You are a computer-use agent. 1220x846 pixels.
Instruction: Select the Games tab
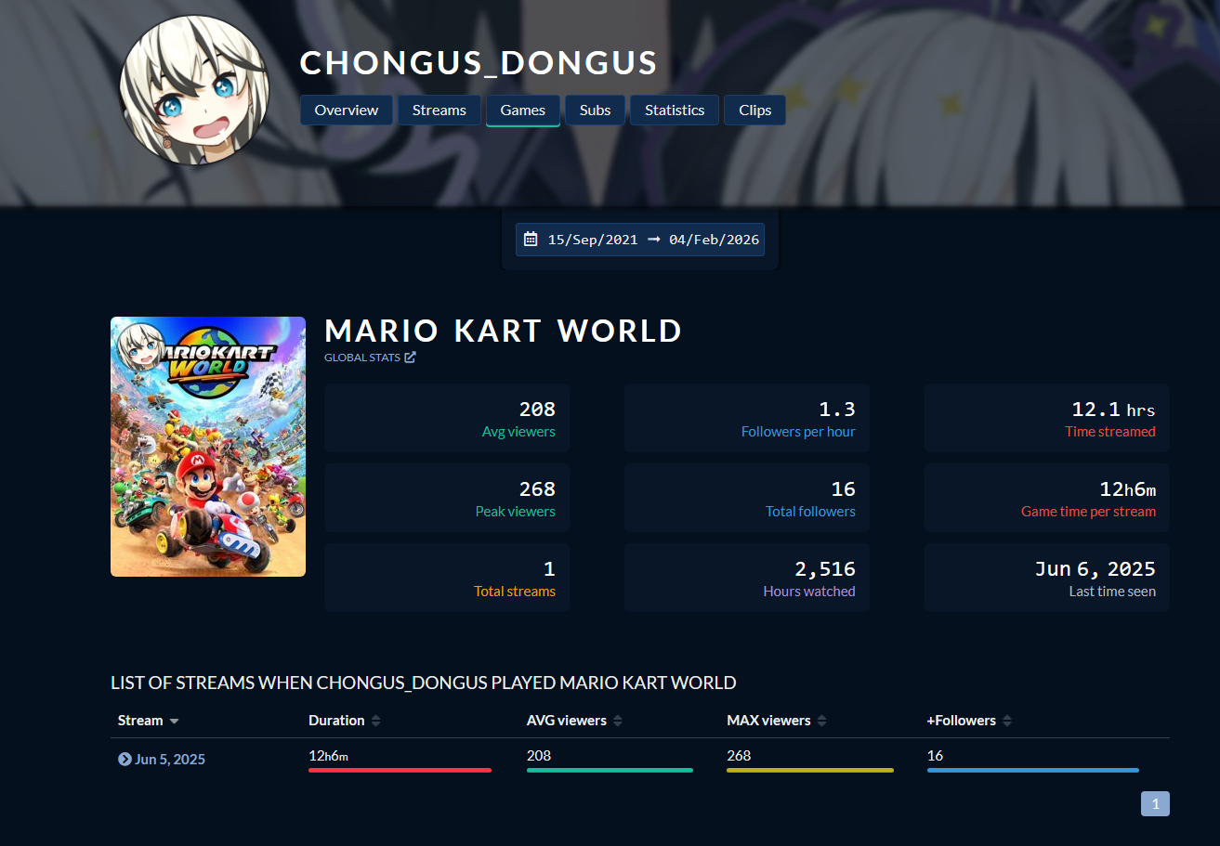point(523,110)
